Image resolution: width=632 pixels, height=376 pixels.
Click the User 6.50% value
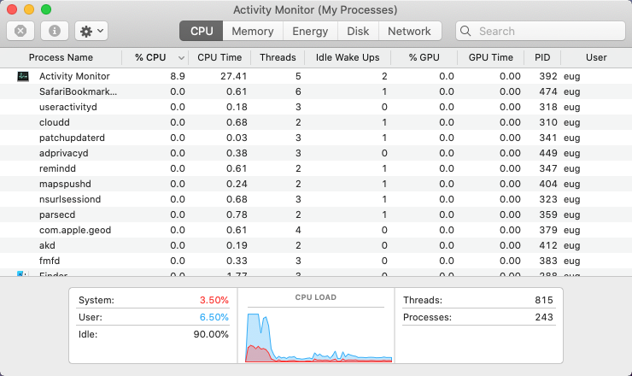[214, 317]
